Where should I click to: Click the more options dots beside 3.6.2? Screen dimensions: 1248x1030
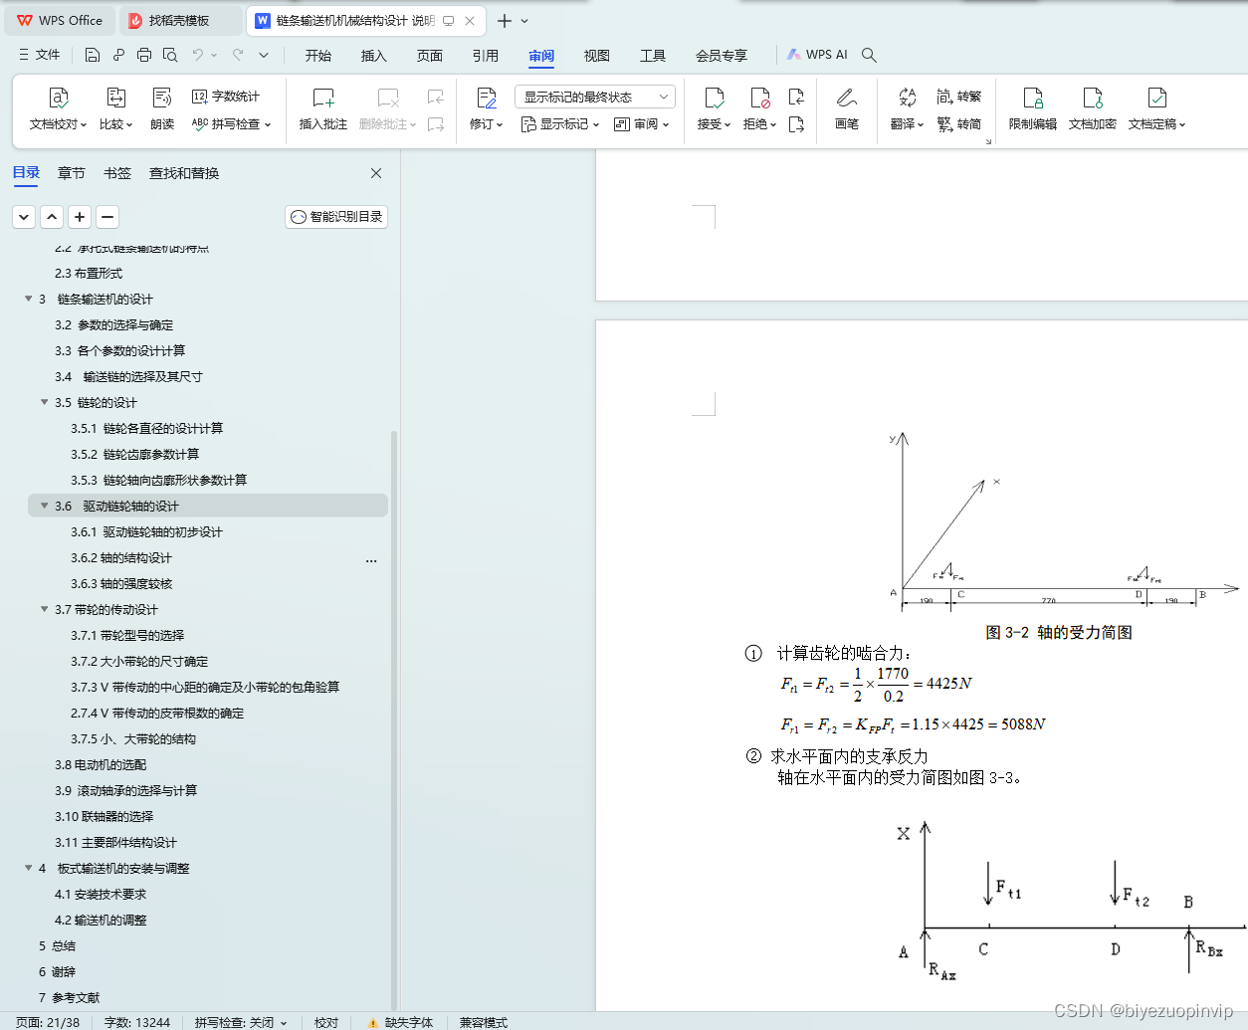pyautogui.click(x=371, y=560)
